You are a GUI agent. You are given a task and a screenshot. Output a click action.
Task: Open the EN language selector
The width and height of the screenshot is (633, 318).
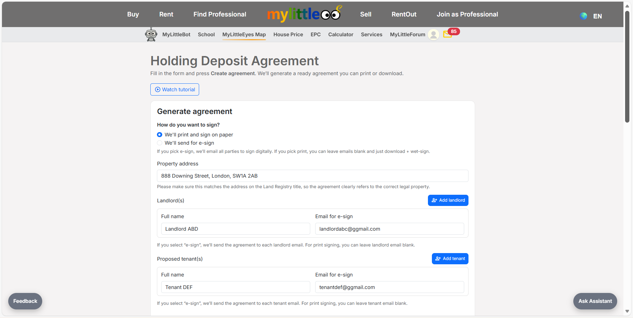[597, 16]
